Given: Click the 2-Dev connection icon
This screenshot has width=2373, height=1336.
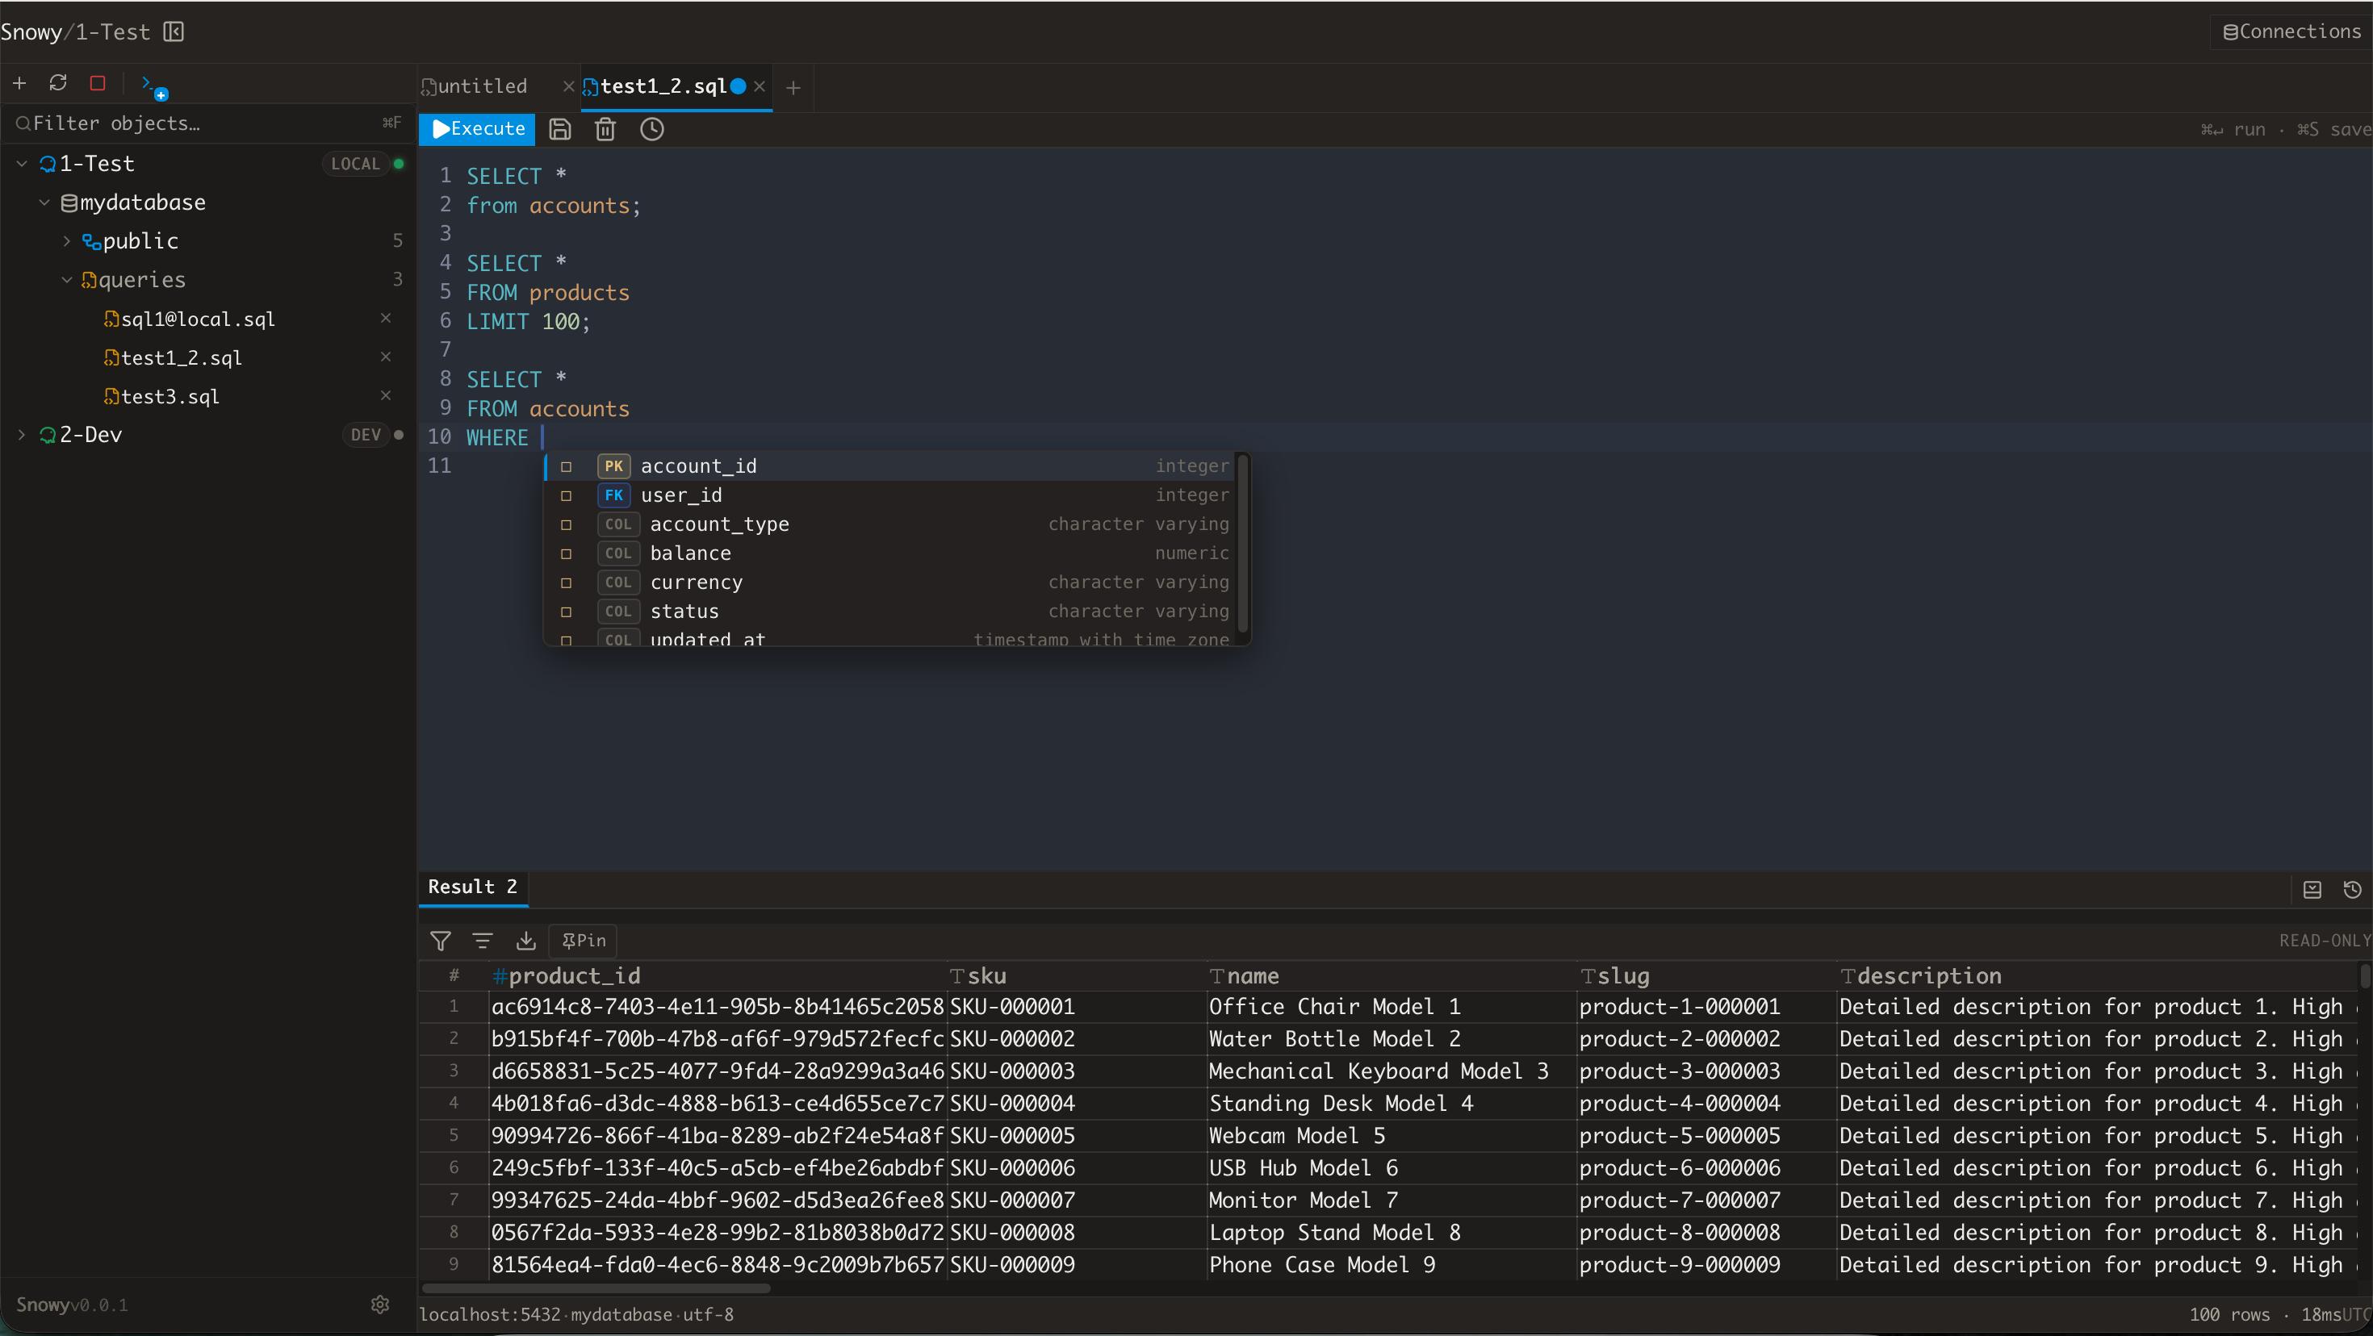Looking at the screenshot, I should (48, 435).
